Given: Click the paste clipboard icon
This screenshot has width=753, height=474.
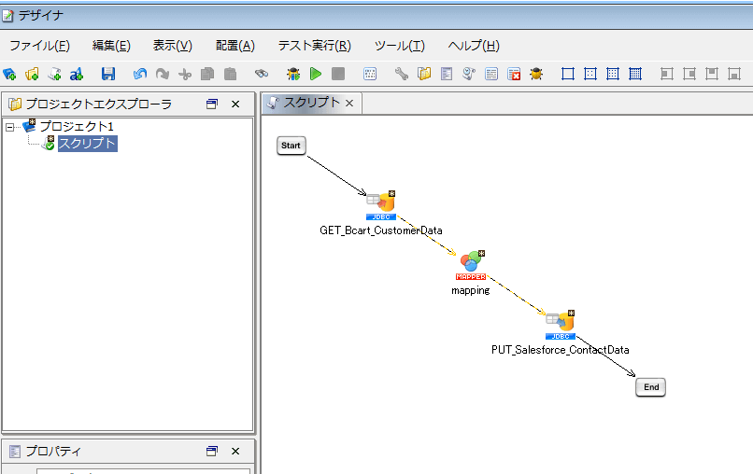Looking at the screenshot, I should [231, 74].
